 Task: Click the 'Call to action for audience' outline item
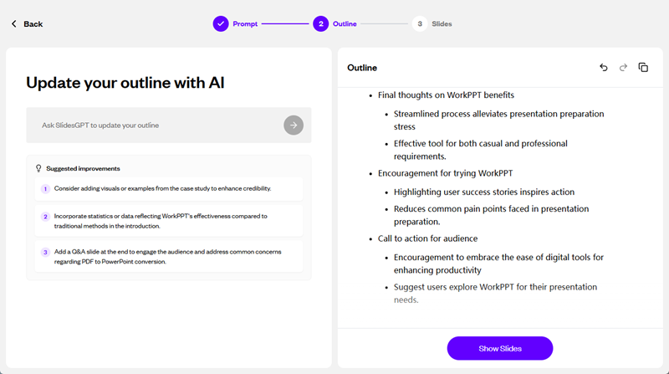[x=427, y=239]
